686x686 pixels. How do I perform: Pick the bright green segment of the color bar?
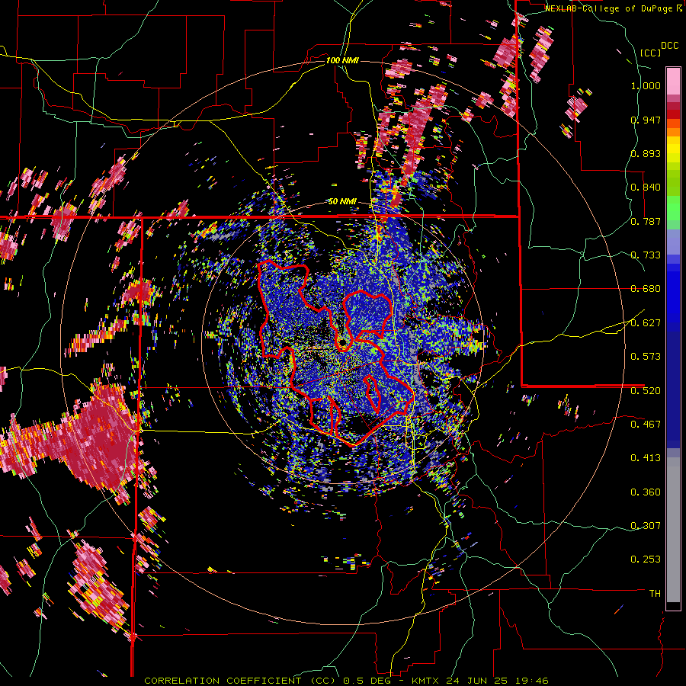[673, 208]
